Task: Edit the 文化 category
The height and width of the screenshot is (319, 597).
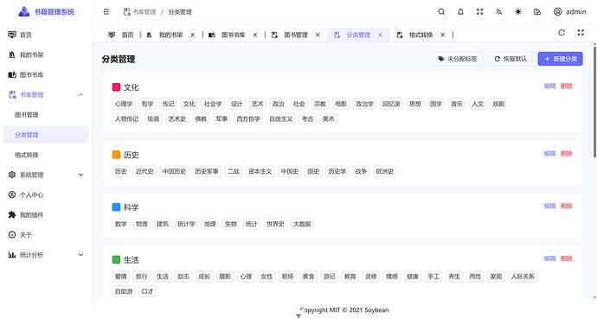Action: pyautogui.click(x=549, y=86)
